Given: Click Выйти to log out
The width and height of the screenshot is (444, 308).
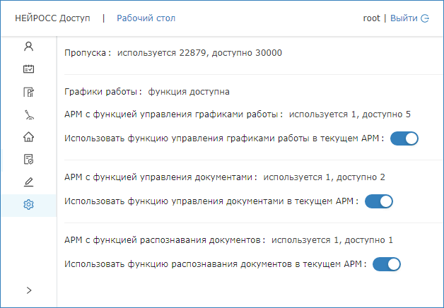Looking at the screenshot, I should pyautogui.click(x=403, y=18).
